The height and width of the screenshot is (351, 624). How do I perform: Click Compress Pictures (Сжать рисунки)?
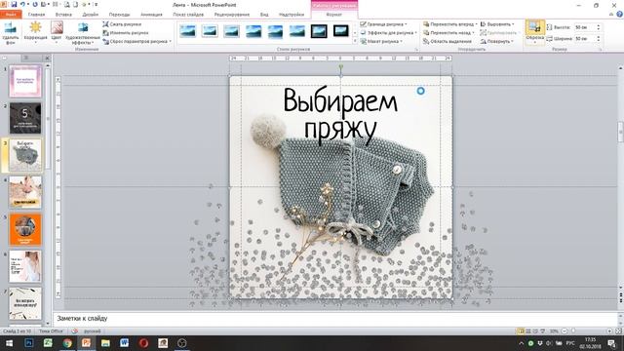click(x=122, y=24)
